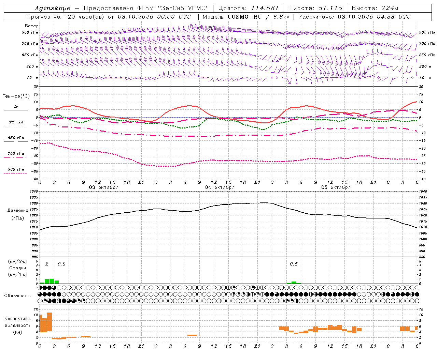
Task: Click the precipitation amount 0.6
Action: (61, 264)
